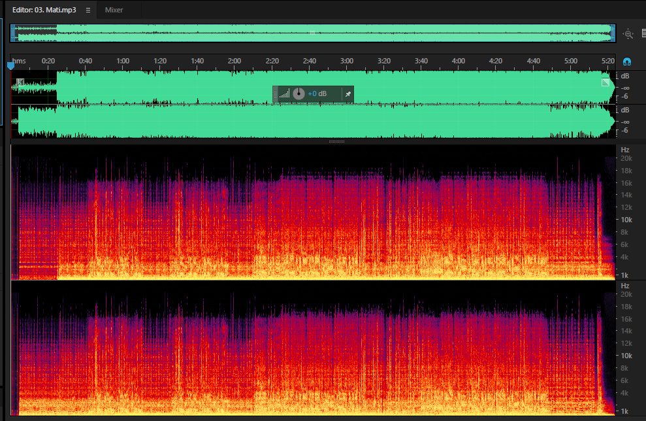Click the 3:00 mark on the time ruler
This screenshot has width=646, height=421.
(347, 61)
